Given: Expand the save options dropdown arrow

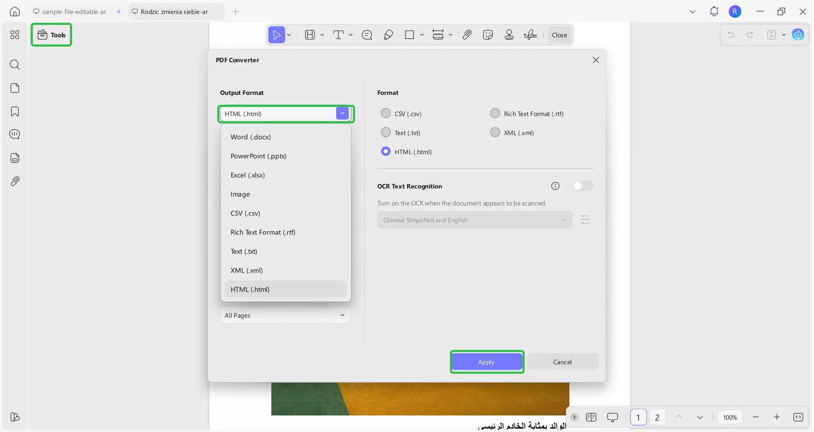Looking at the screenshot, I should tap(783, 35).
